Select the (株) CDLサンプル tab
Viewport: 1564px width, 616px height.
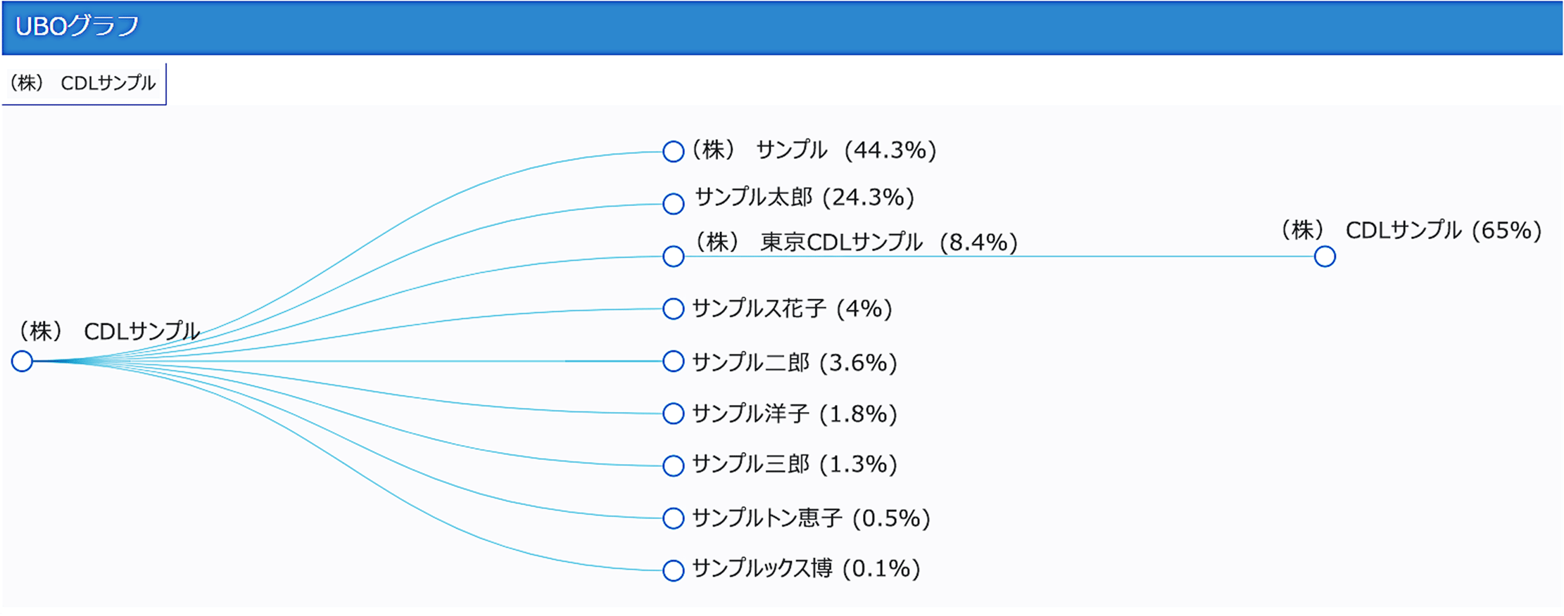pos(83,84)
